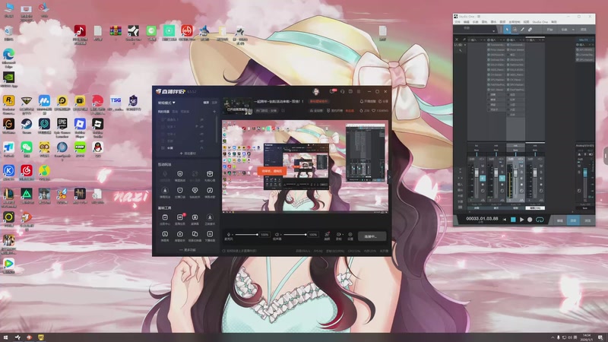Open the dropdown arrow next to the microphone icon

[233, 235]
